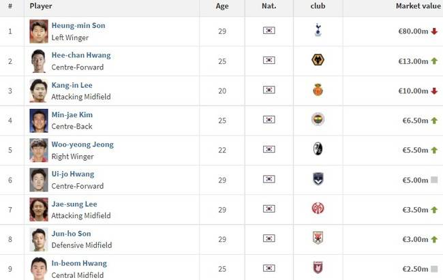Click Tottenham club crest icon
Image resolution: width=443 pixels, height=280 pixels.
point(318,31)
